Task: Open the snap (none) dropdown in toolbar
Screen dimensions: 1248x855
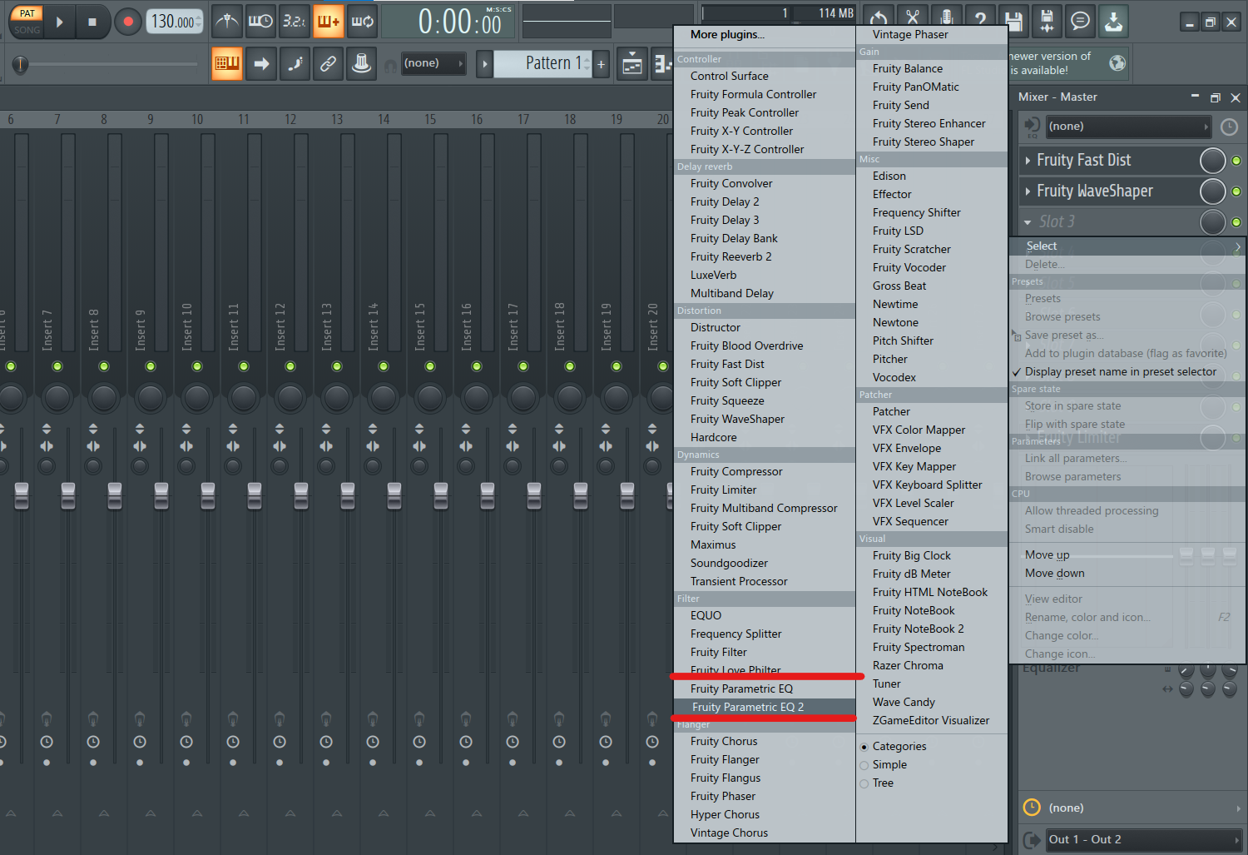Action: pos(433,63)
